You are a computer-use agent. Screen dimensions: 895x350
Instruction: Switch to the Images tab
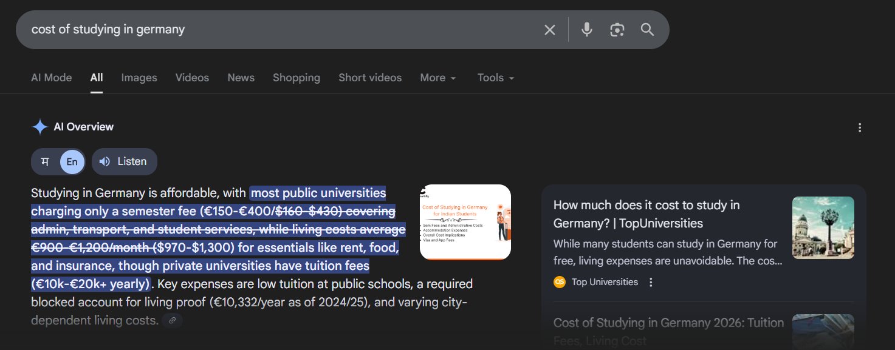(x=139, y=78)
